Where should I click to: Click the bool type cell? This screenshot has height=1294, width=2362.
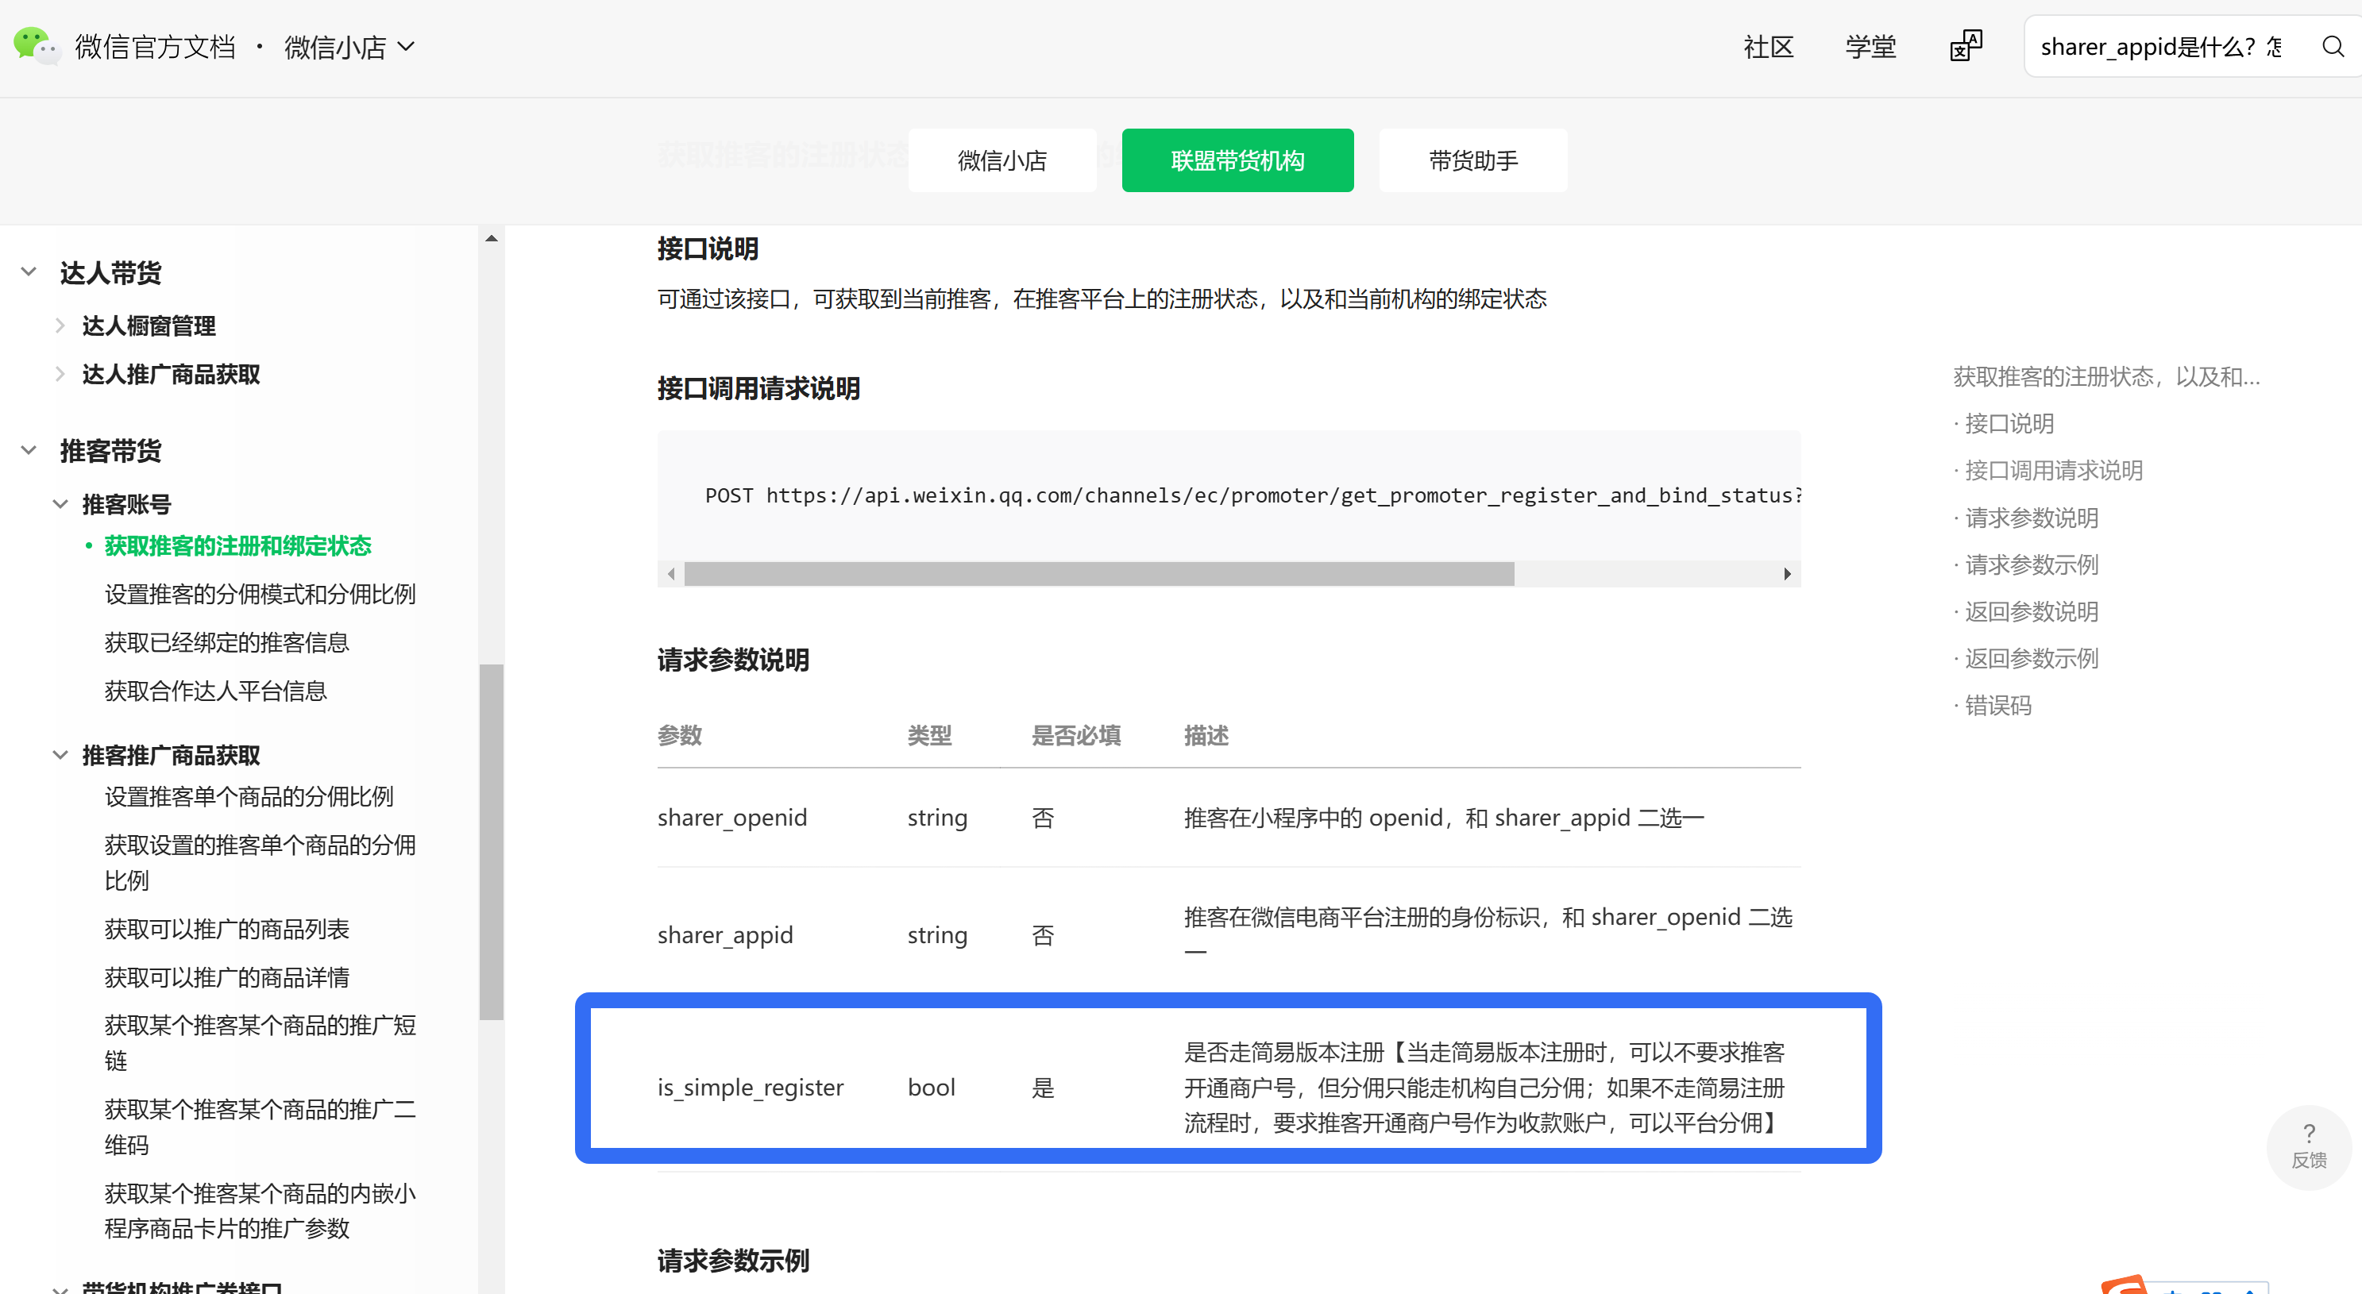tap(931, 1087)
